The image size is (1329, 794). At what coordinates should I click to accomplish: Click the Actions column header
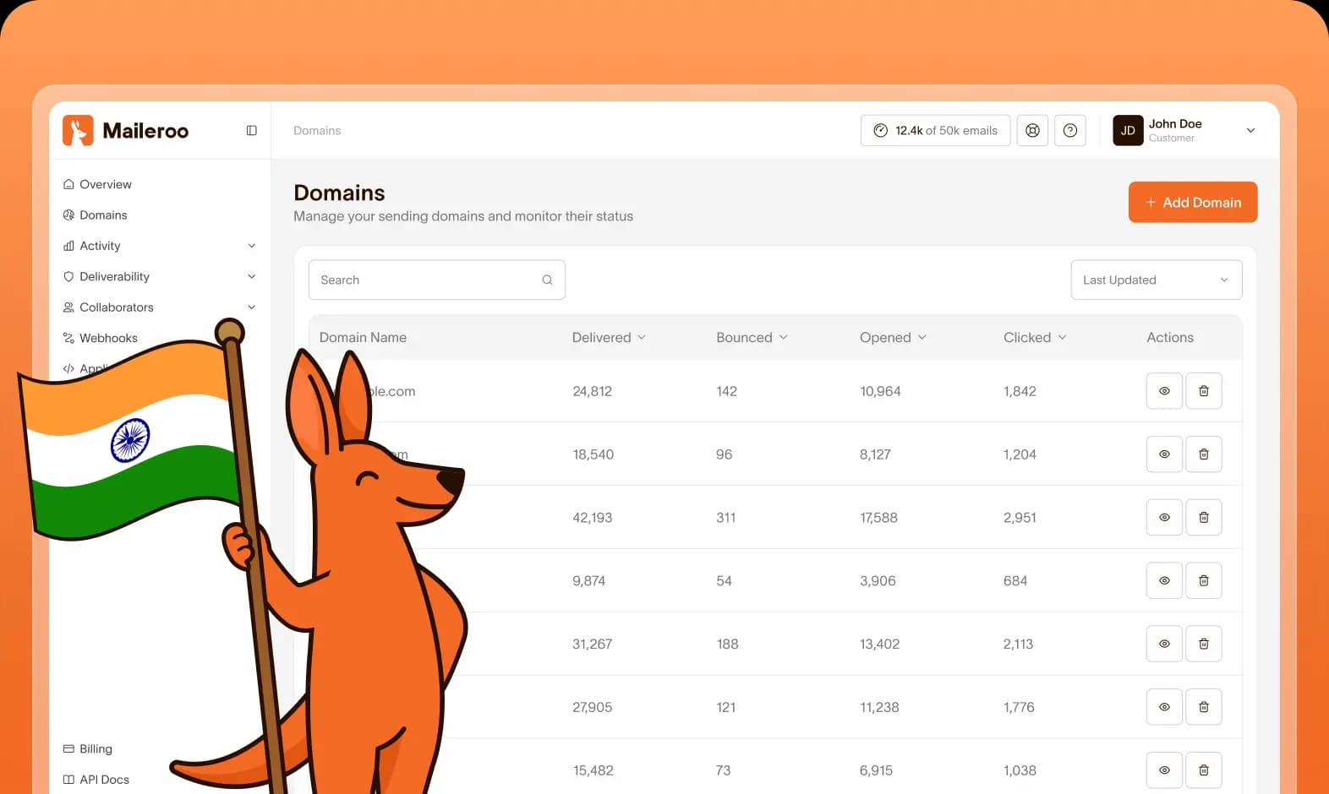coord(1170,337)
